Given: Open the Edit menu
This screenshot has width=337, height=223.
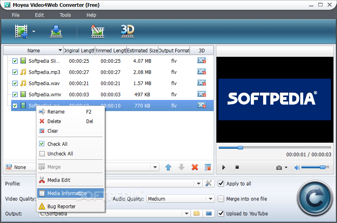Looking at the screenshot, I should point(40,15).
